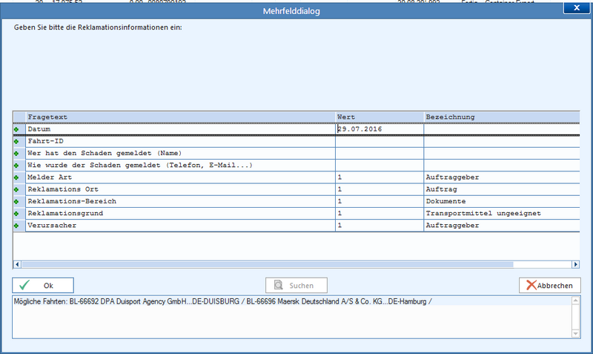Select the Wert cell of Verursacher
The height and width of the screenshot is (354, 593).
pyautogui.click(x=380, y=226)
